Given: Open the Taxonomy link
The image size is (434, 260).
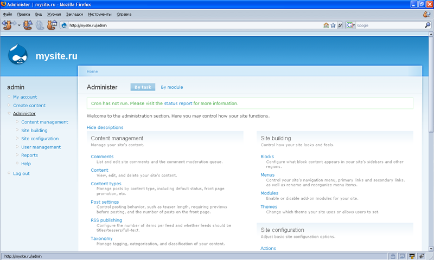Looking at the screenshot, I should (101, 238).
